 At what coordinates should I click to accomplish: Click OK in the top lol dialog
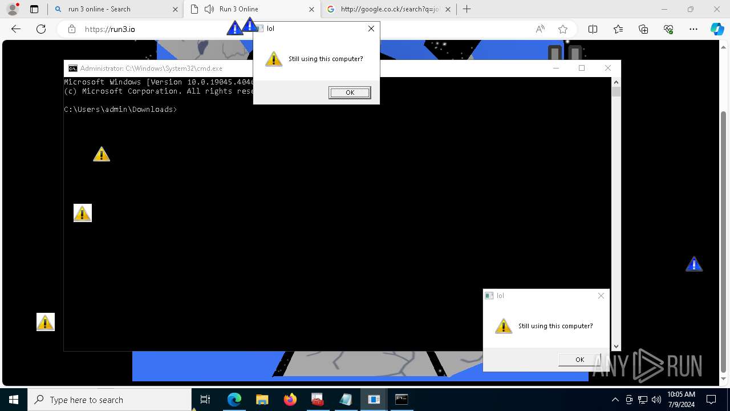[x=350, y=92]
